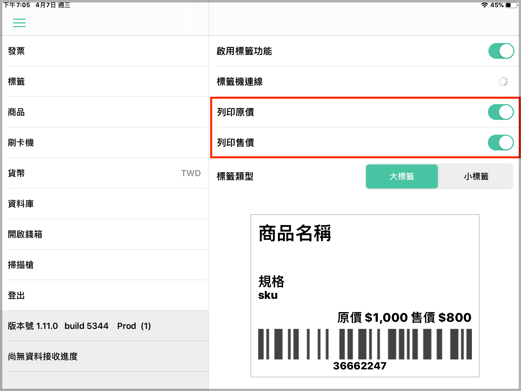This screenshot has width=521, height=391.
Task: Tap the 原價 $1,000 售價 $800 price text
Action: [404, 317]
